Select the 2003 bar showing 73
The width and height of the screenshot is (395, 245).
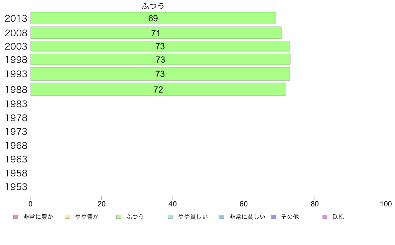click(x=160, y=46)
